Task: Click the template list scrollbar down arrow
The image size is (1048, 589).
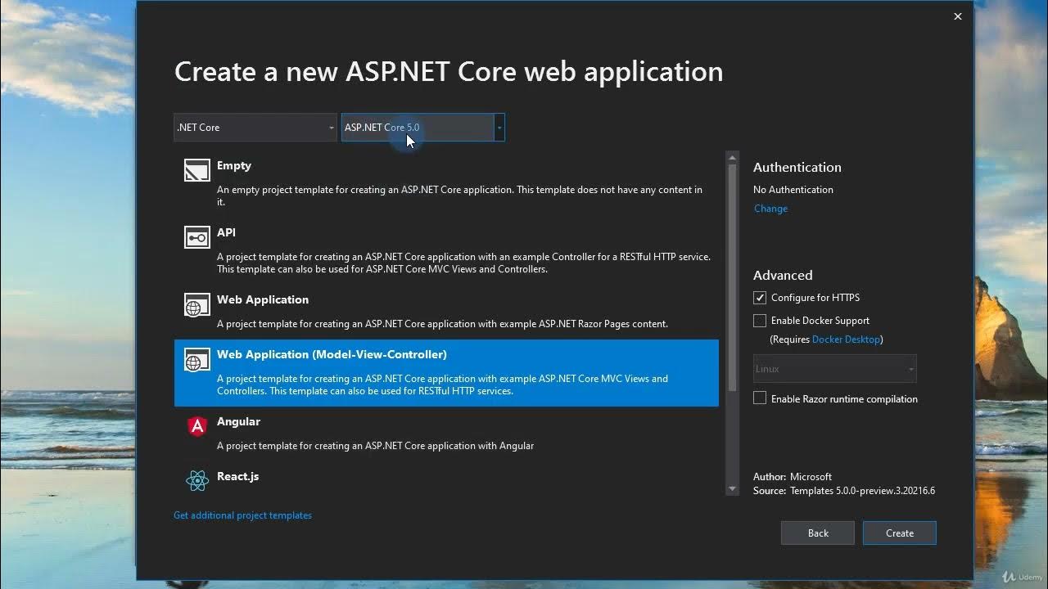Action: pyautogui.click(x=732, y=489)
